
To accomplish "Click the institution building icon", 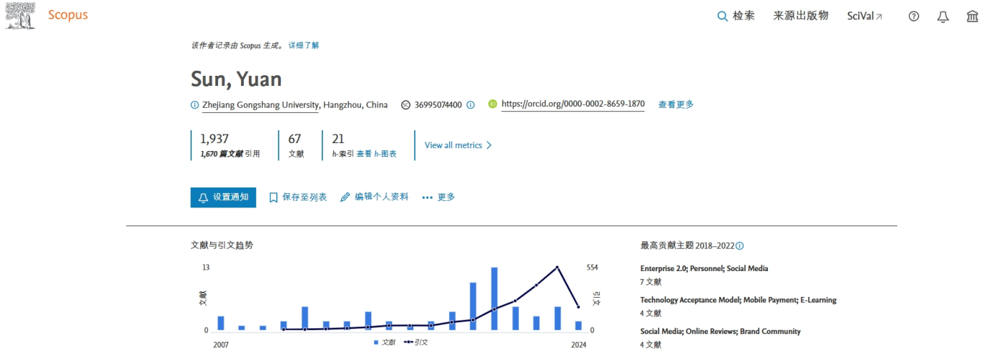I will coord(972,16).
